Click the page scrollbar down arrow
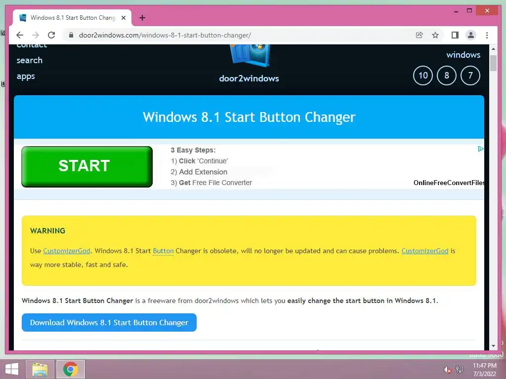The height and width of the screenshot is (379, 506). coord(493,346)
